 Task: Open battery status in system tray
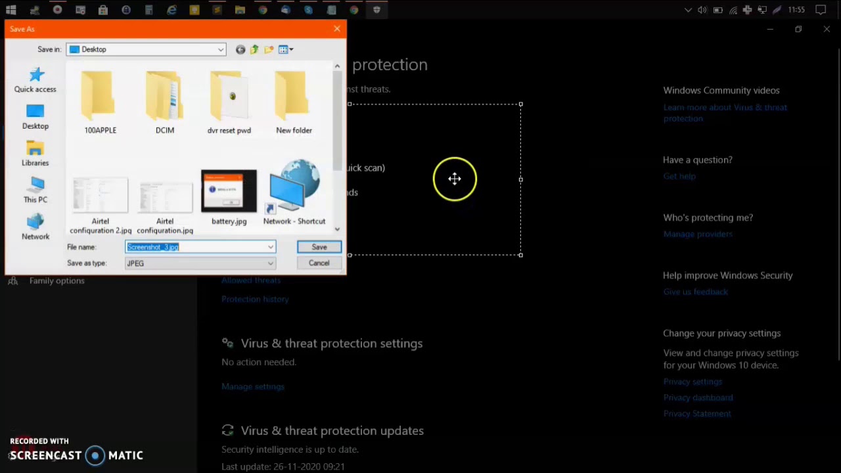click(718, 10)
